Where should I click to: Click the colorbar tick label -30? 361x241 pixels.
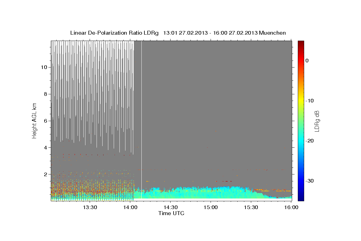[x=310, y=181]
